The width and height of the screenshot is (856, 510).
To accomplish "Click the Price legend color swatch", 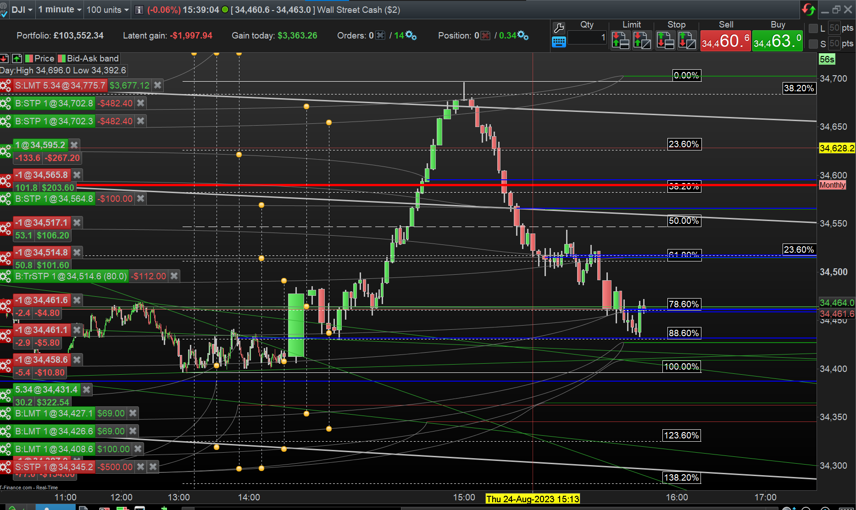I will tap(29, 58).
